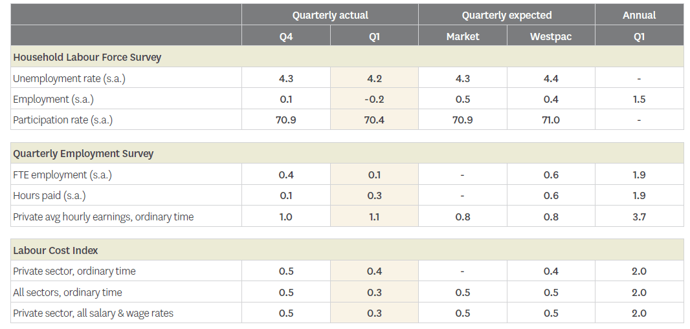This screenshot has width=690, height=329.
Task: Select the Westpac column header
Action: 550,36
